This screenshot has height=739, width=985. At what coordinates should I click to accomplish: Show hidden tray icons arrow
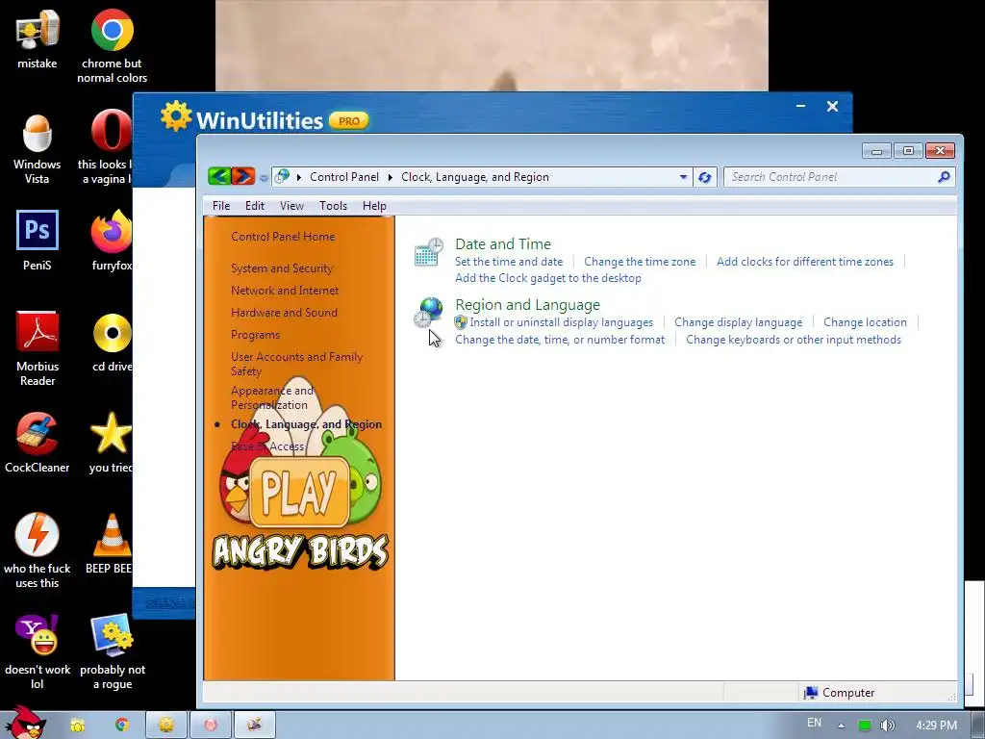click(841, 726)
